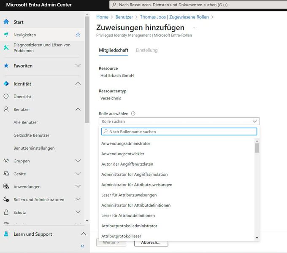The width and height of the screenshot is (287, 253).
Task: Expand the Anwendungen chevron
Action: point(78,186)
